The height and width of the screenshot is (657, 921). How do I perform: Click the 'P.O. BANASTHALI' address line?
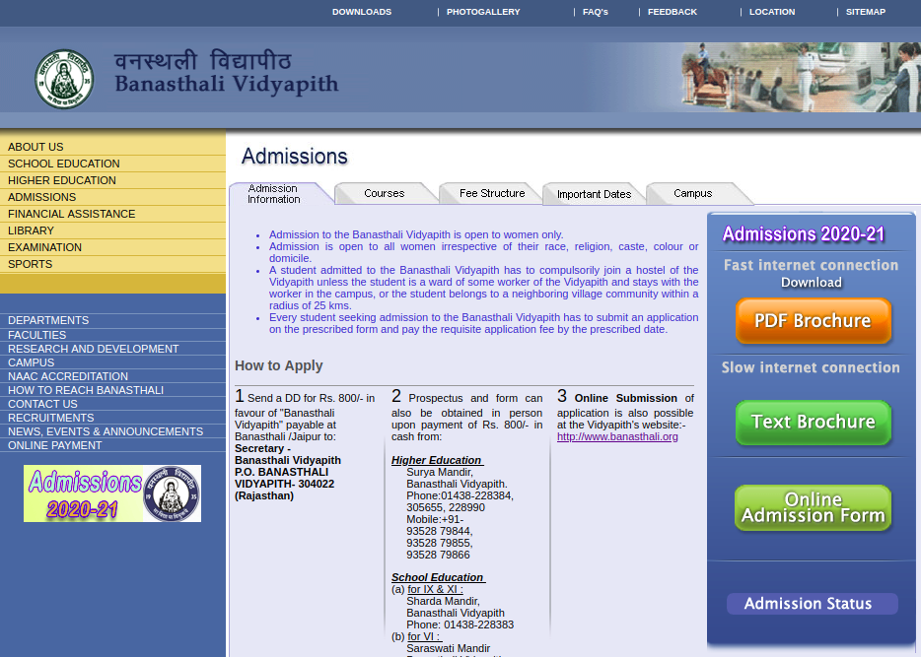[x=281, y=472]
